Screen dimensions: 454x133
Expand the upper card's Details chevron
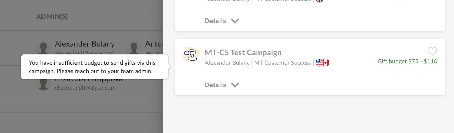tap(235, 21)
